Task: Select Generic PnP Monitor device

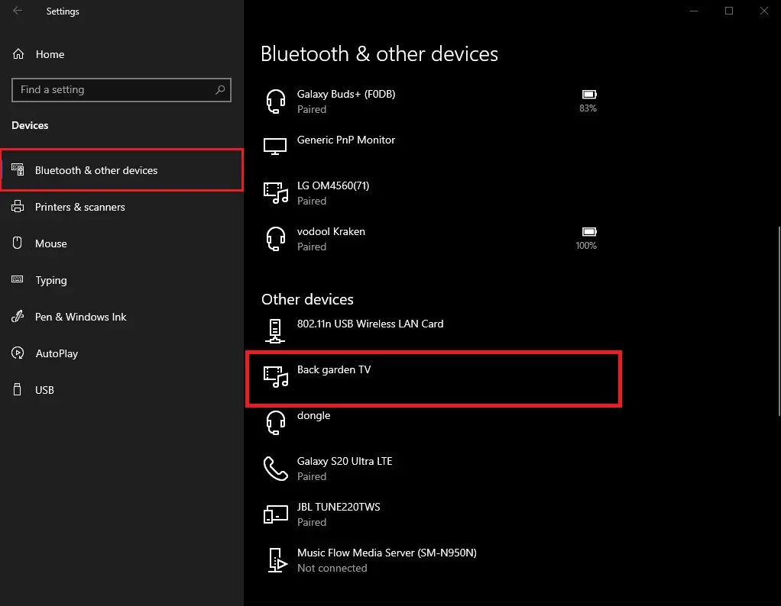Action: (433, 147)
